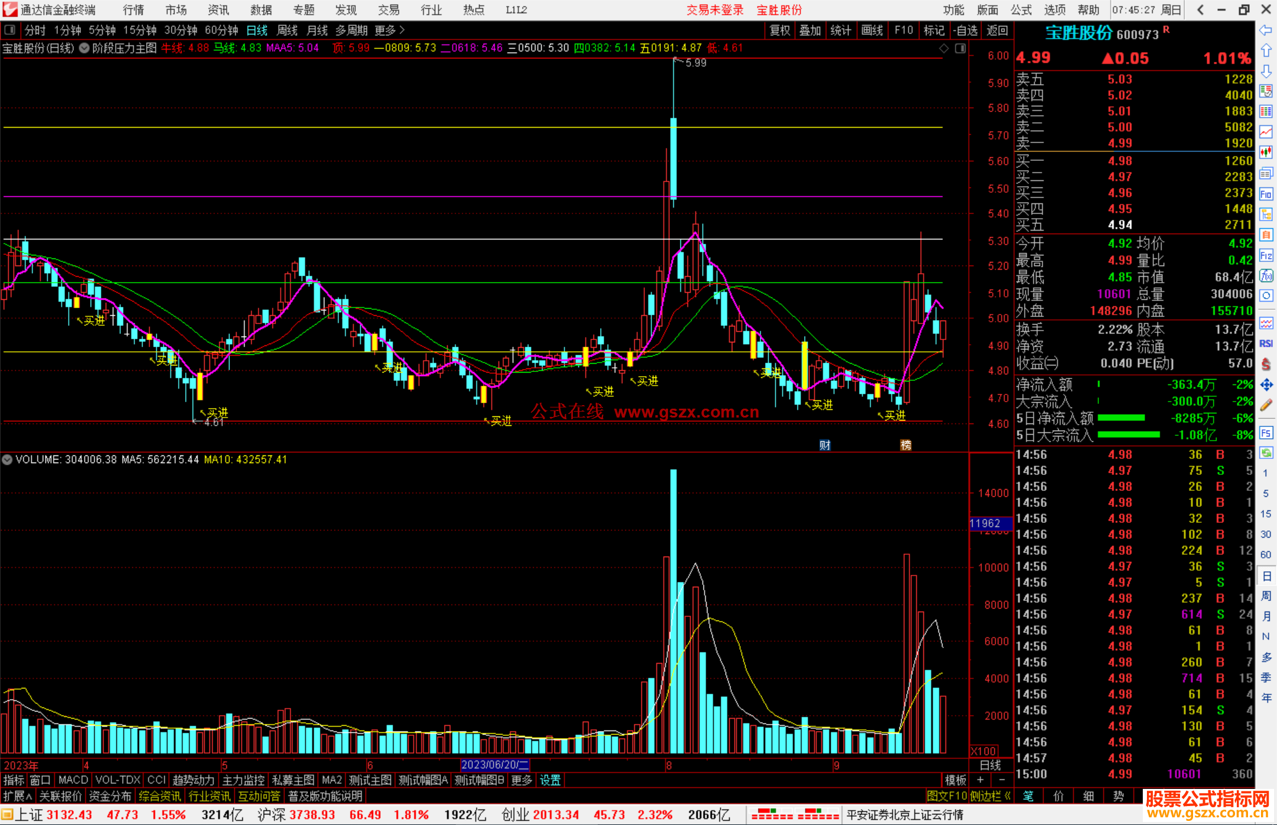The height and width of the screenshot is (825, 1277).
Task: Open the RSI indicator sidebar icon
Action: click(1266, 344)
